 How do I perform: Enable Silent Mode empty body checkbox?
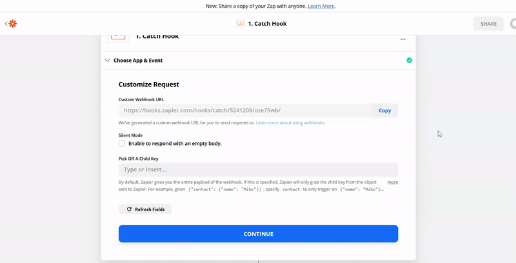click(x=122, y=143)
